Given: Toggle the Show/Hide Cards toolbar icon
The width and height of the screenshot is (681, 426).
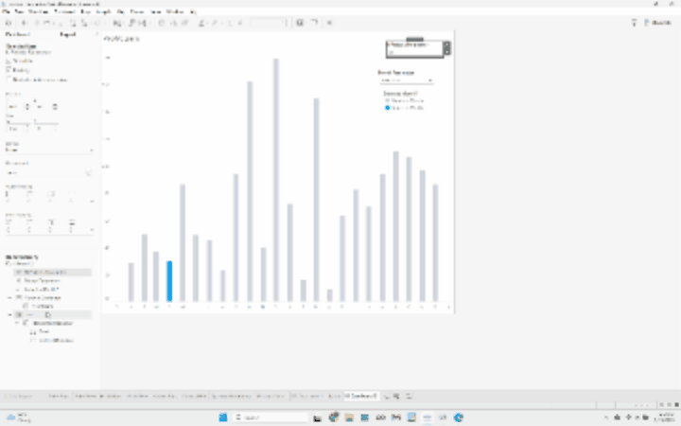Looking at the screenshot, I should pyautogui.click(x=300, y=23).
